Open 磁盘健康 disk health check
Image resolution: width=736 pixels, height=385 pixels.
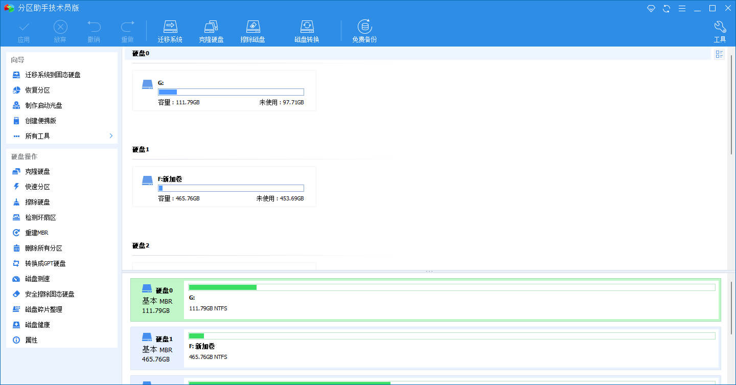[x=37, y=324]
